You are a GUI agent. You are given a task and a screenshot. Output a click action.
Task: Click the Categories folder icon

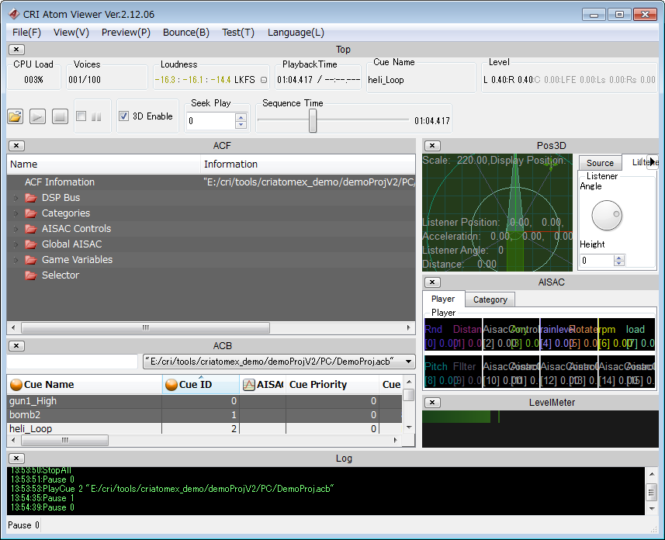(x=30, y=213)
